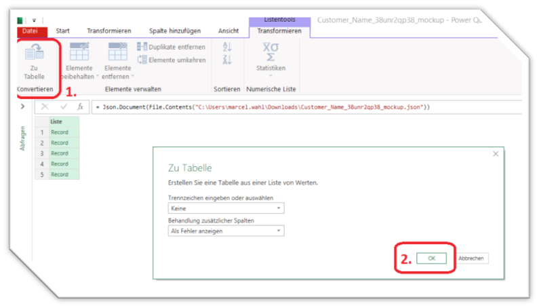Screen dimensions: 539x308
Task: Sort the list descending (Z-A icon)
Action: click(x=227, y=60)
